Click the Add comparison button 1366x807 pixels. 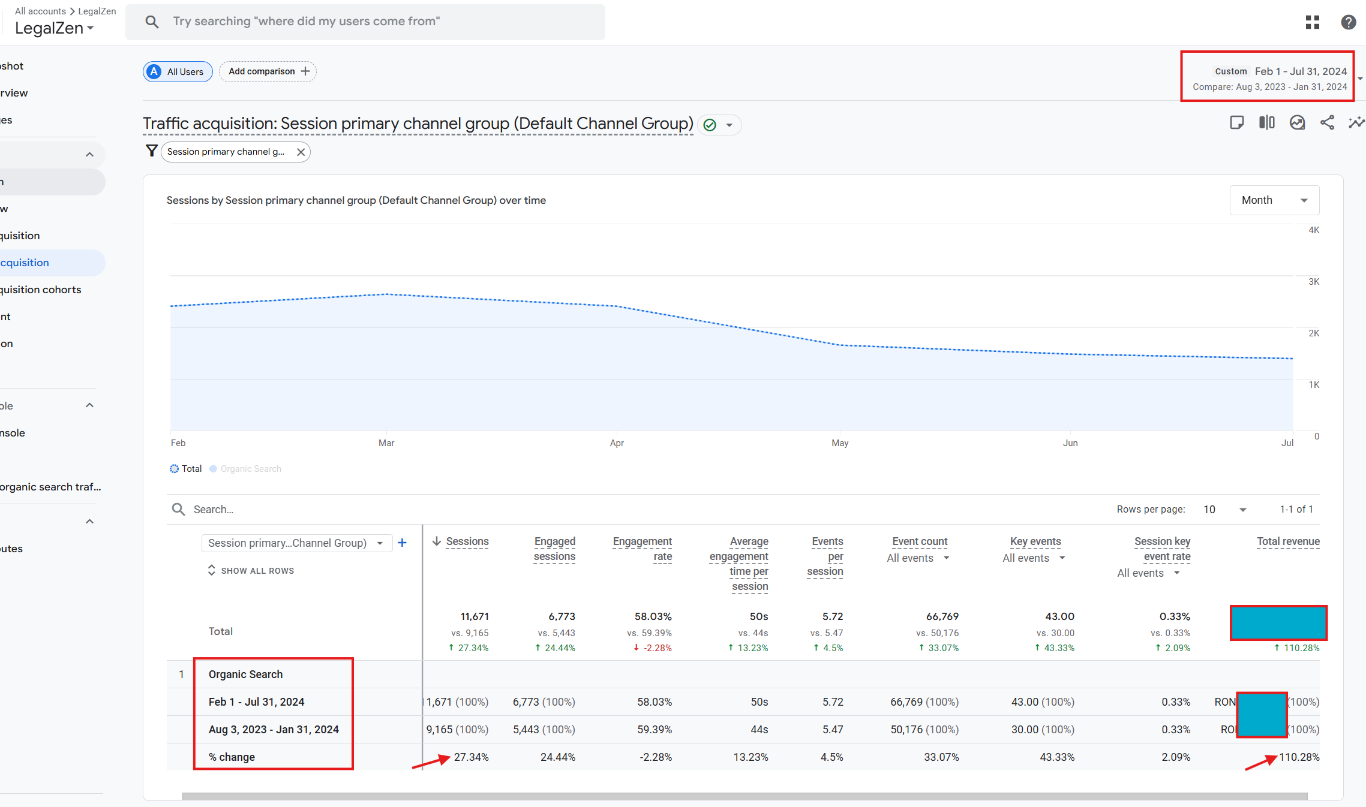point(268,71)
